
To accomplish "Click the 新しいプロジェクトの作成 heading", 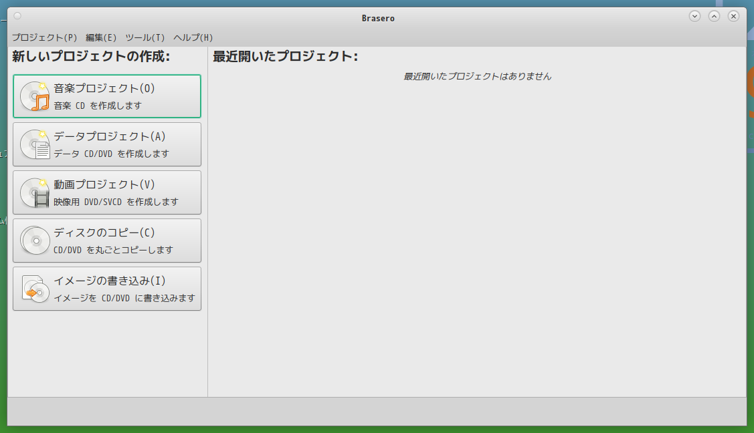I will (90, 57).
